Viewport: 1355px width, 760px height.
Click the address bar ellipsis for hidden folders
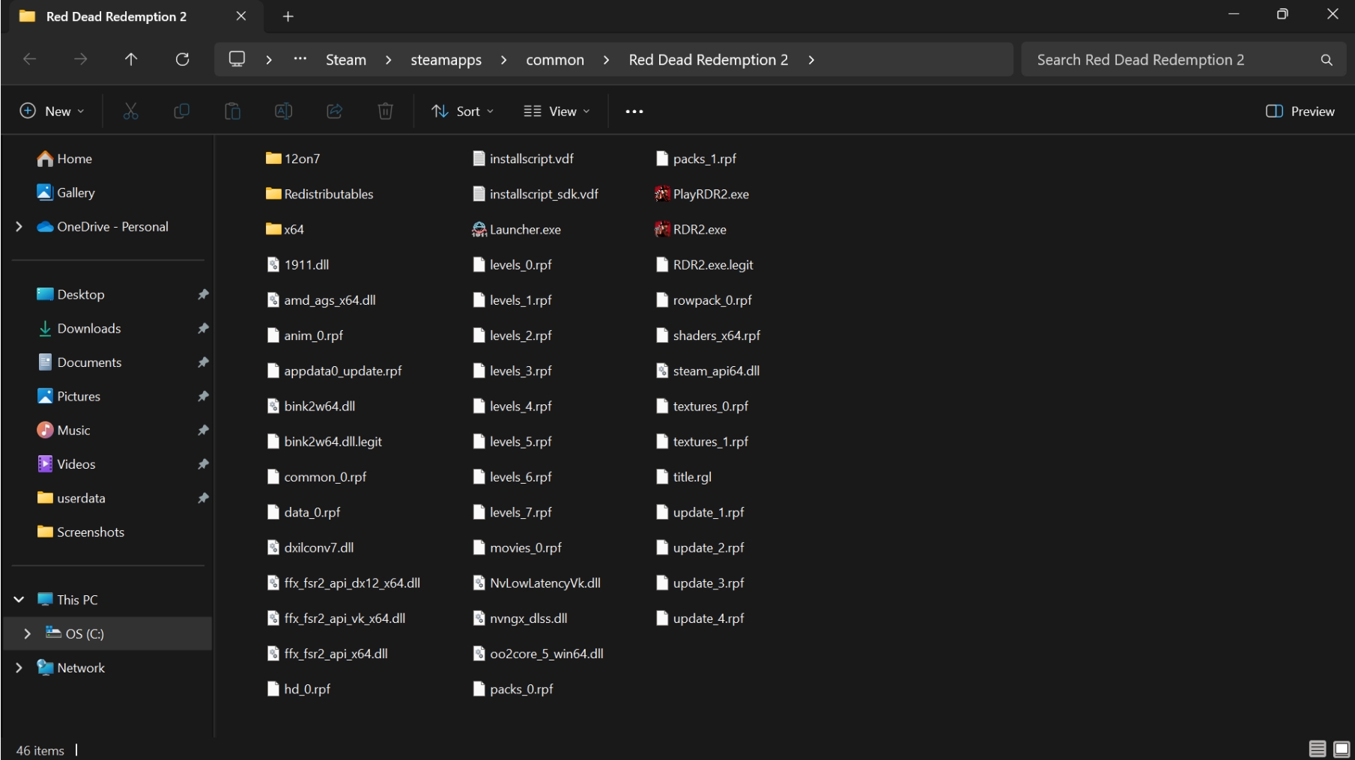point(300,59)
